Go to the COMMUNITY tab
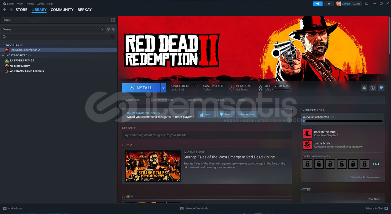The image size is (391, 214). click(x=62, y=10)
